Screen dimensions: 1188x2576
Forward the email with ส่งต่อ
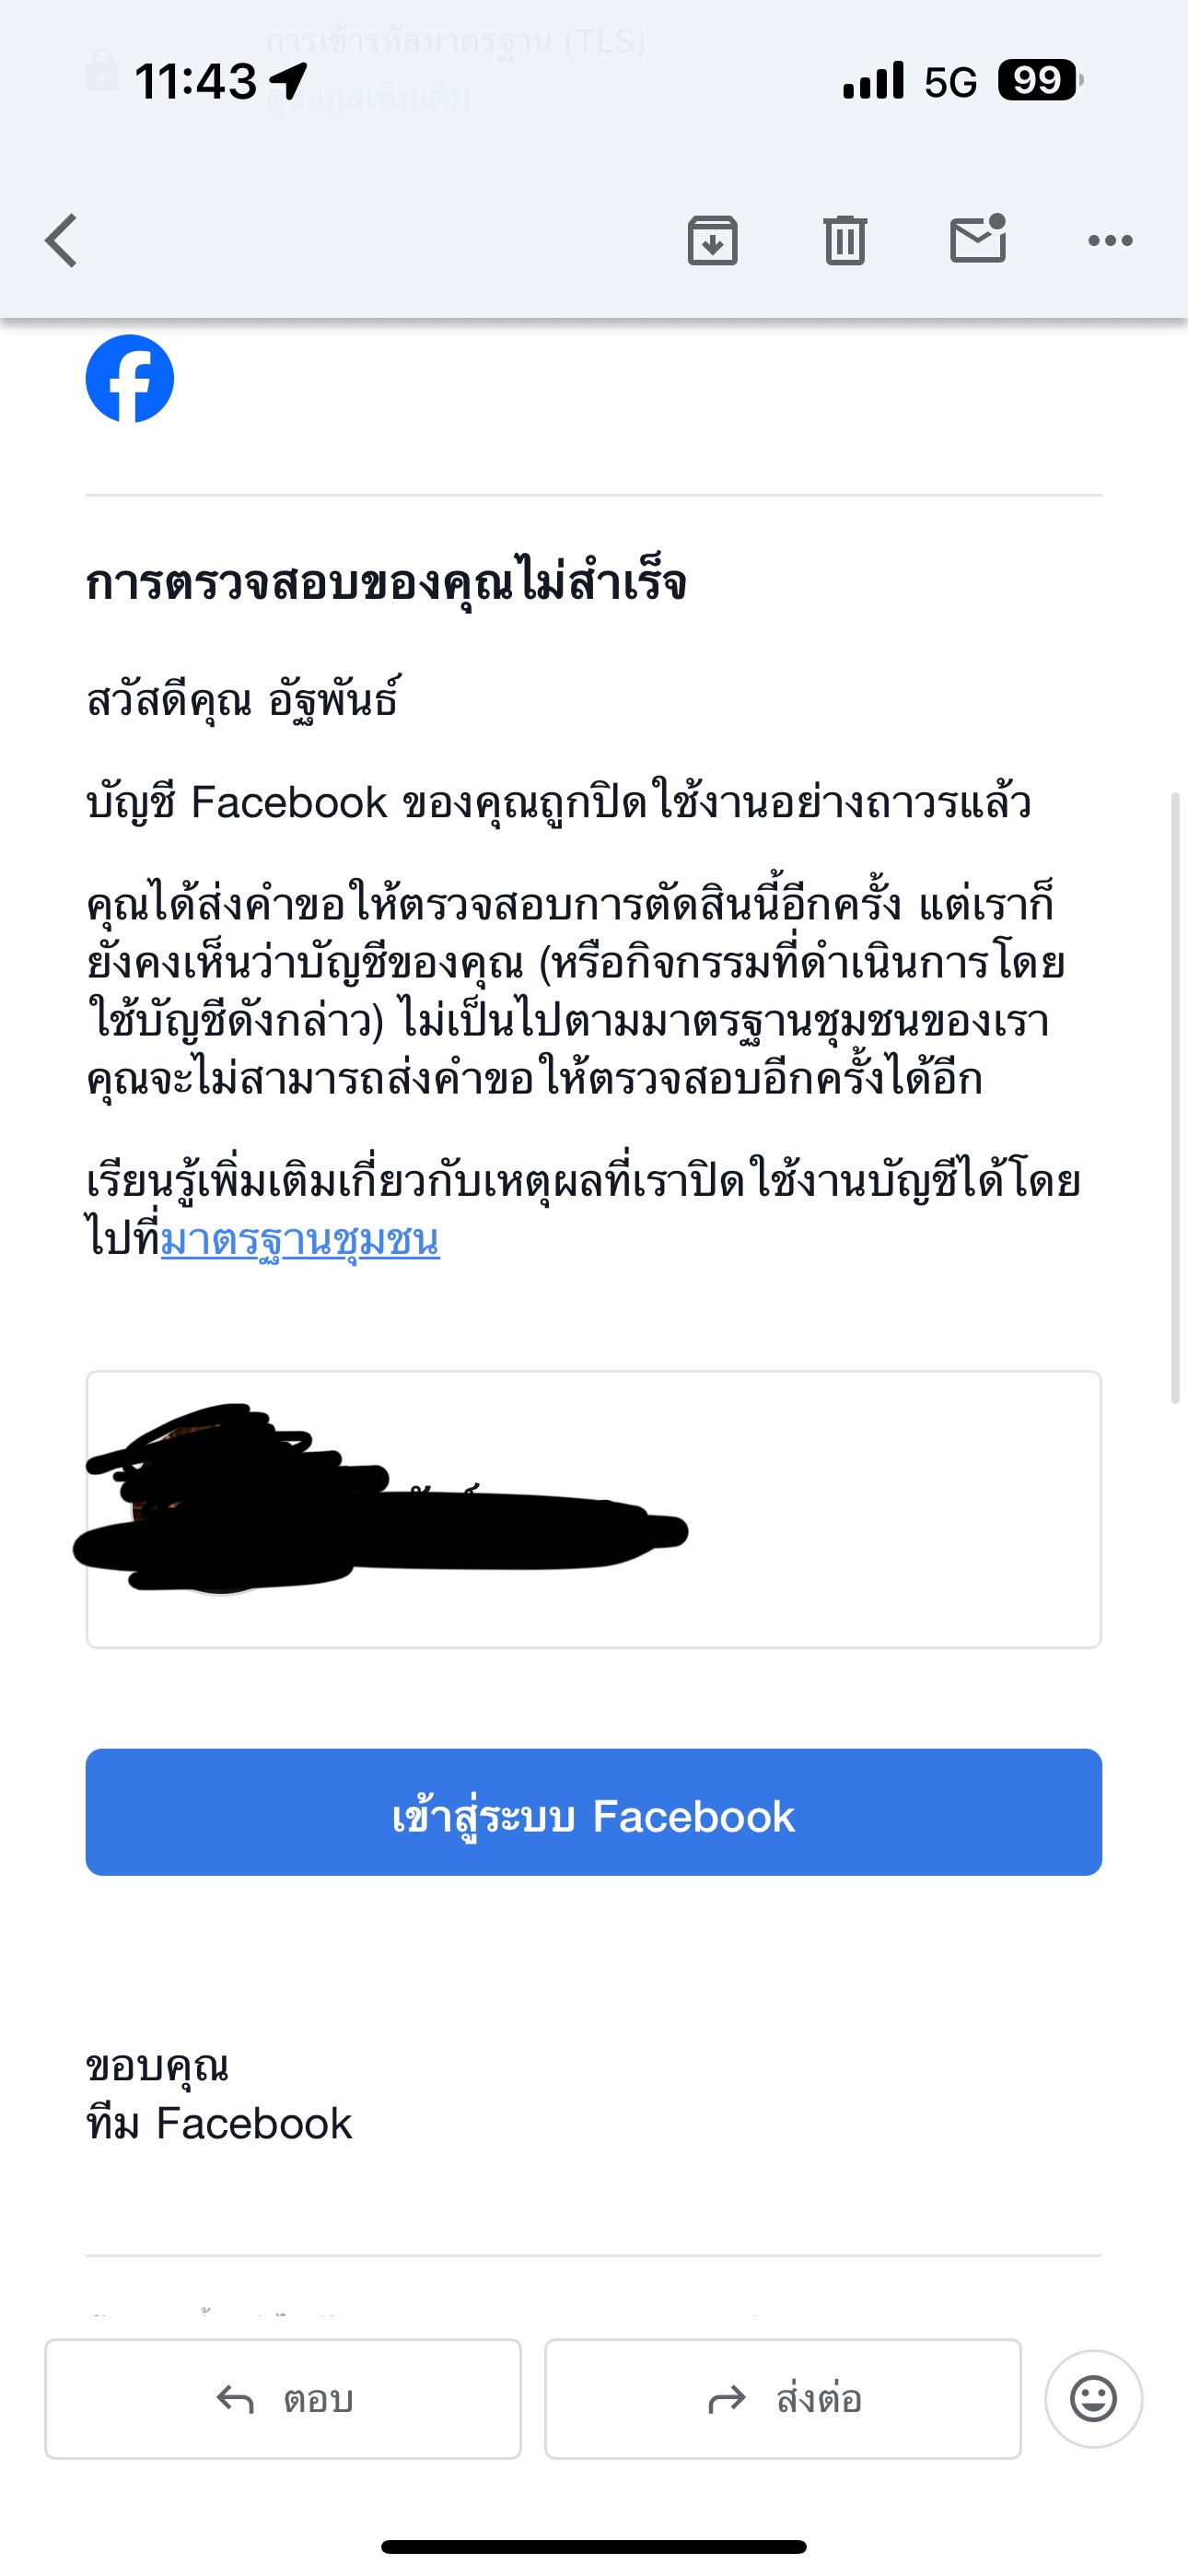783,2399
